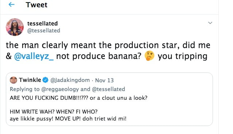
Task: Open Twinkle's small avatar in quote
Action: coord(13,80)
